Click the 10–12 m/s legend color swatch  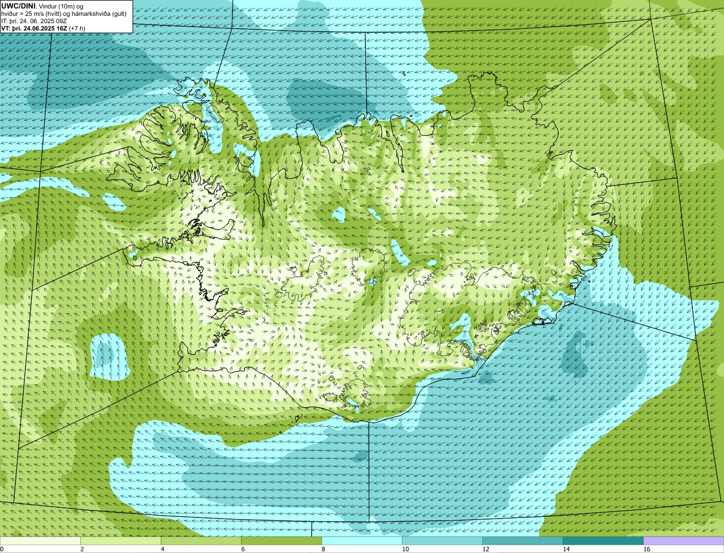click(x=442, y=541)
